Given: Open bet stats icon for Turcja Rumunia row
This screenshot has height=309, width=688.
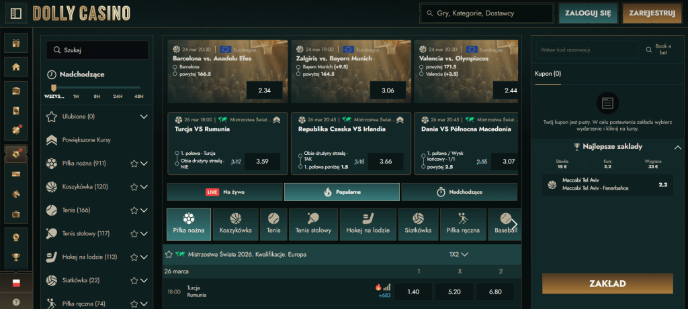Looking at the screenshot, I should pyautogui.click(x=387, y=288).
